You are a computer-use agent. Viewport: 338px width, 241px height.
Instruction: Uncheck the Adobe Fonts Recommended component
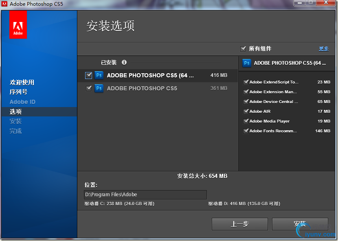click(x=246, y=131)
